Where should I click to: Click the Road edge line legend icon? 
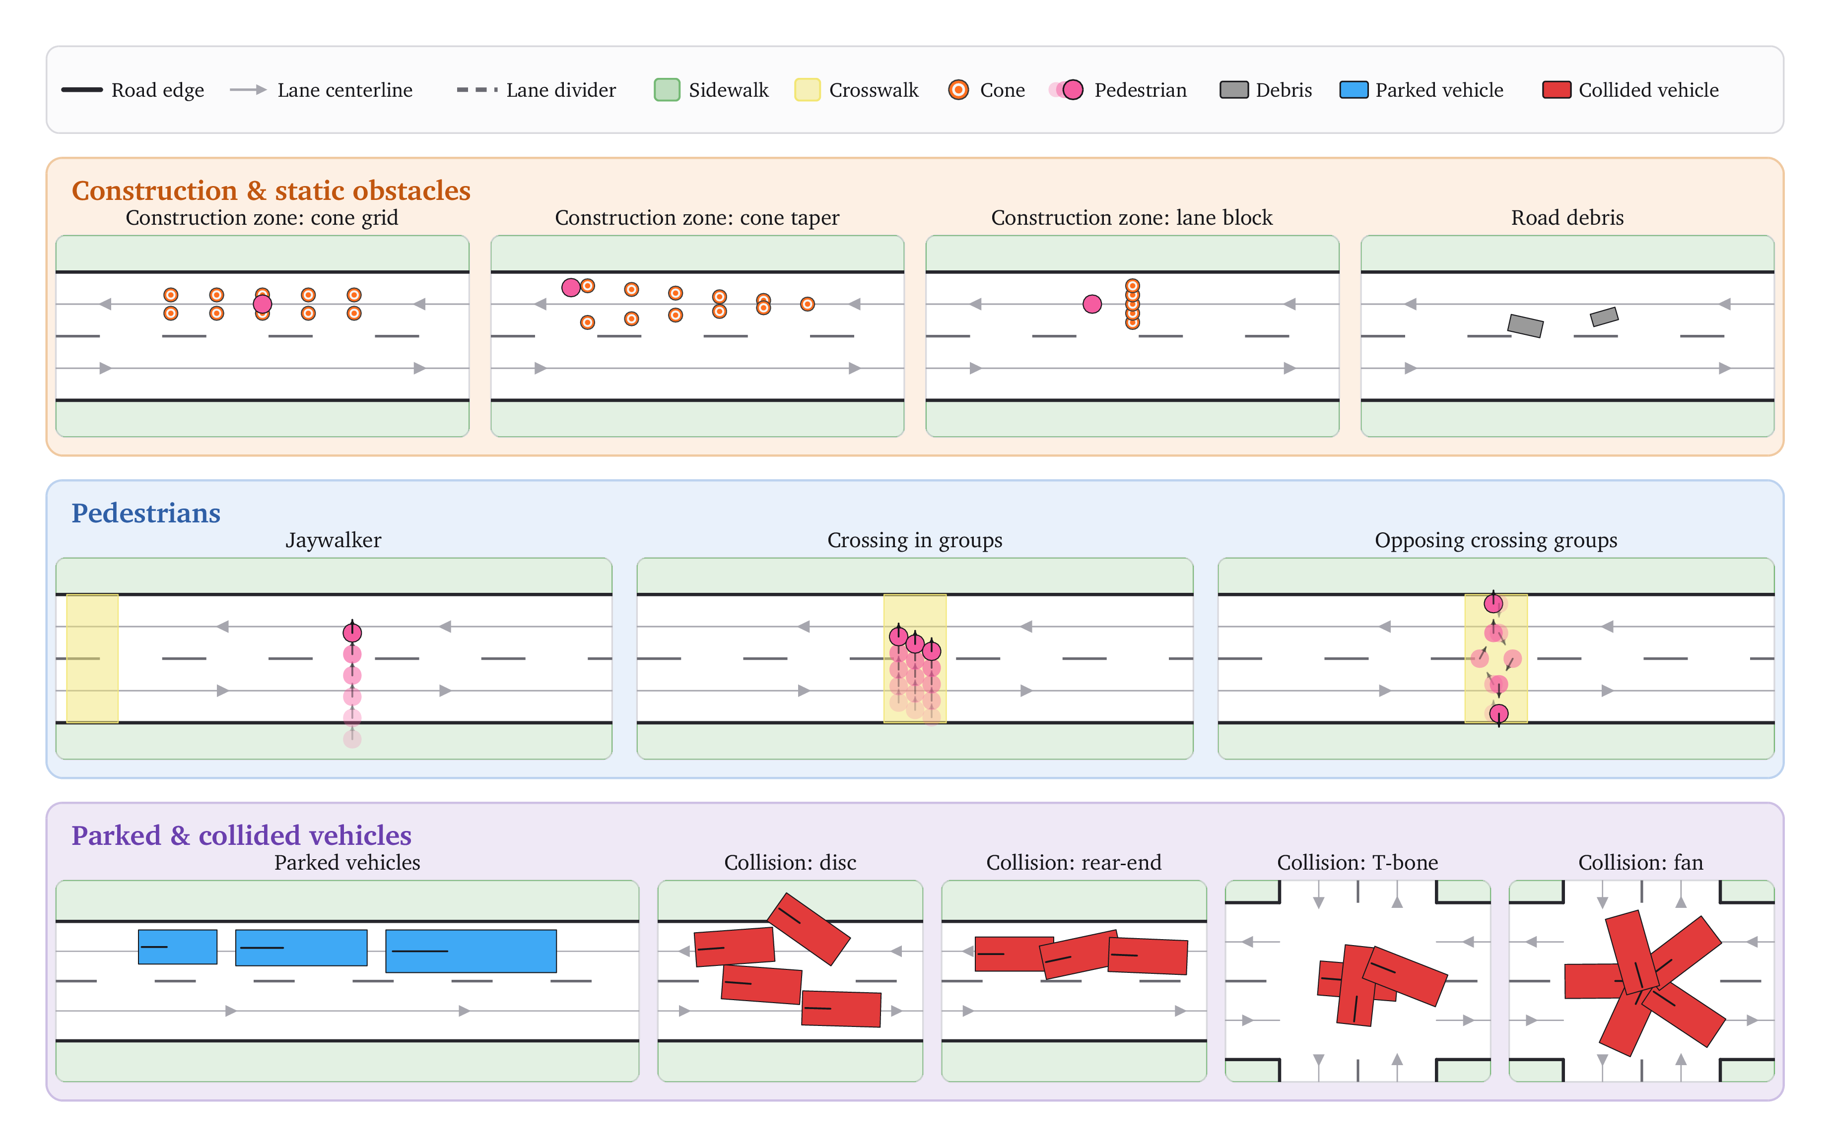coord(82,89)
